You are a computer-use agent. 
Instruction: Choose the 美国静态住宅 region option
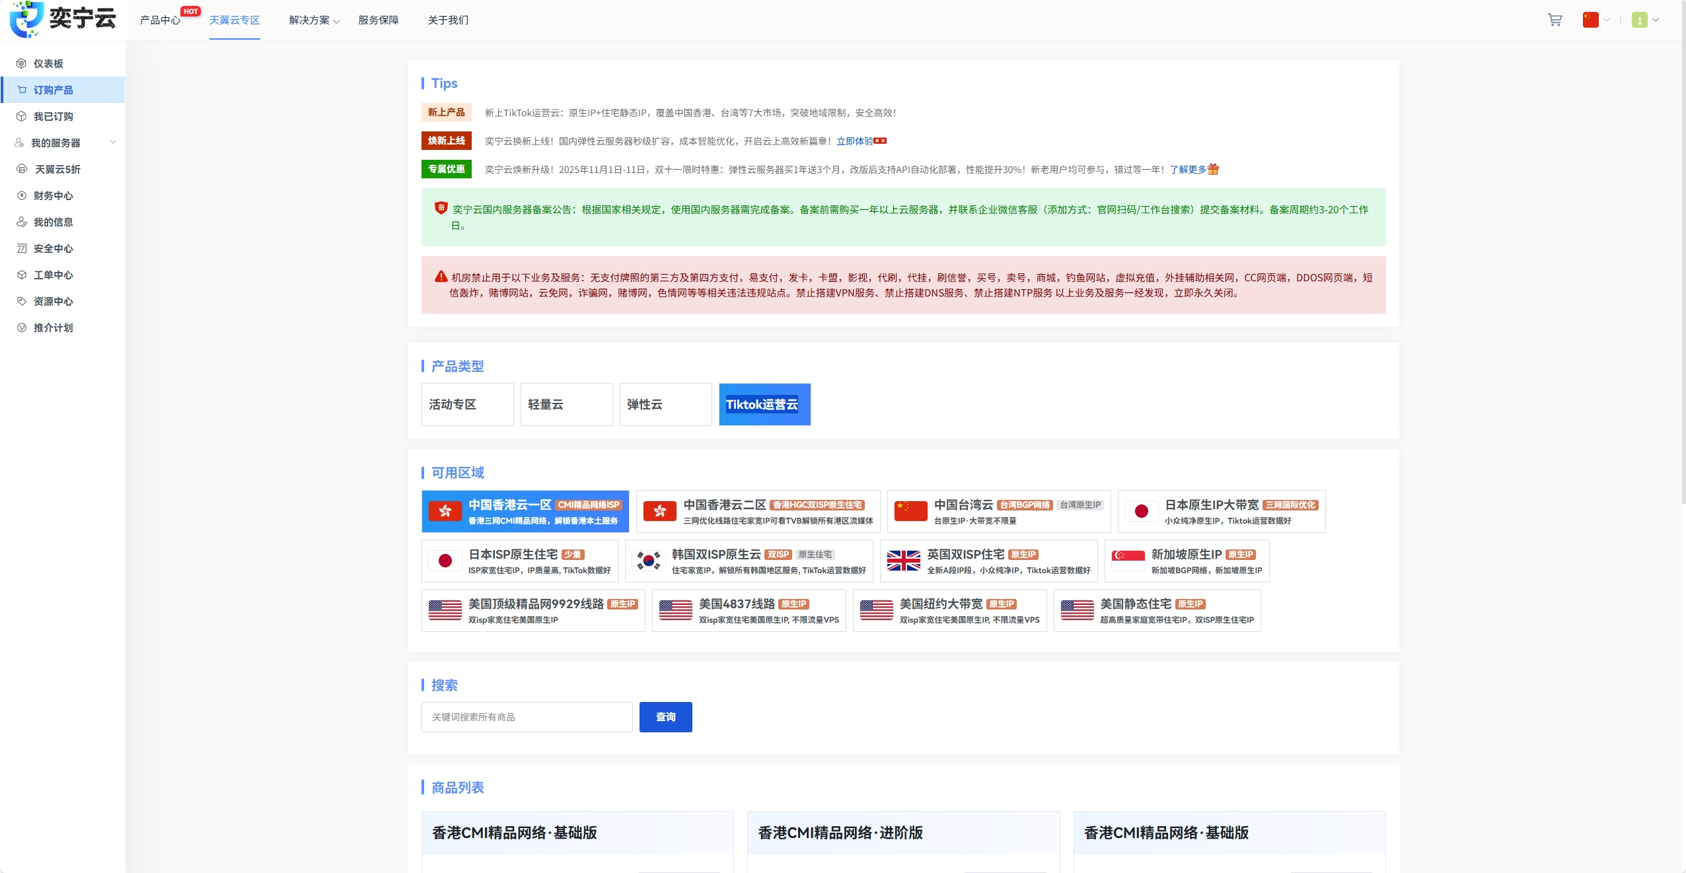[x=1156, y=610]
